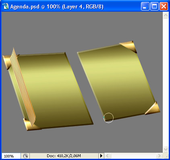The height and width of the screenshot is (160, 170).
Task: Minimize the Agenda.psd document window
Action: click(145, 6)
